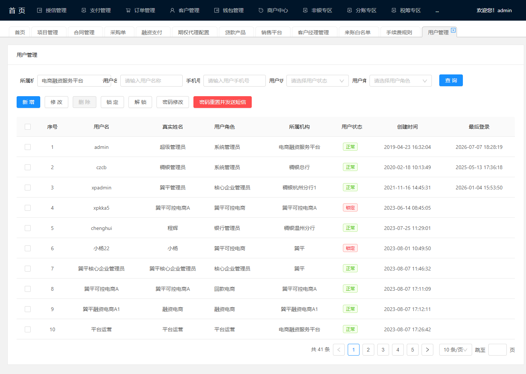Go to the next page with the right arrow
Viewport: 526px width, 374px height.
[x=427, y=350]
